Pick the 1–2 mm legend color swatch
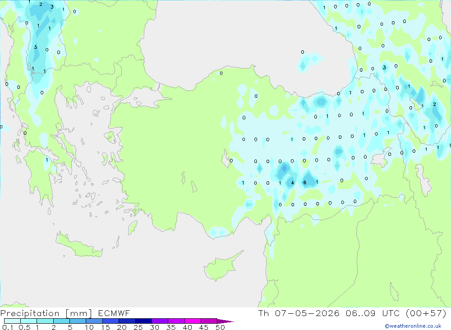The image size is (451, 330). point(45,321)
